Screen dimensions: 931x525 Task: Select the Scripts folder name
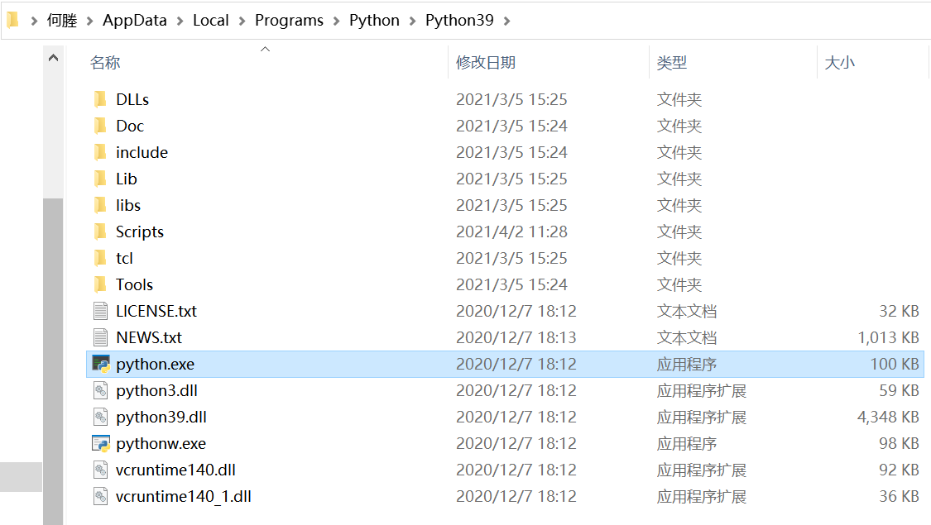[x=140, y=232]
